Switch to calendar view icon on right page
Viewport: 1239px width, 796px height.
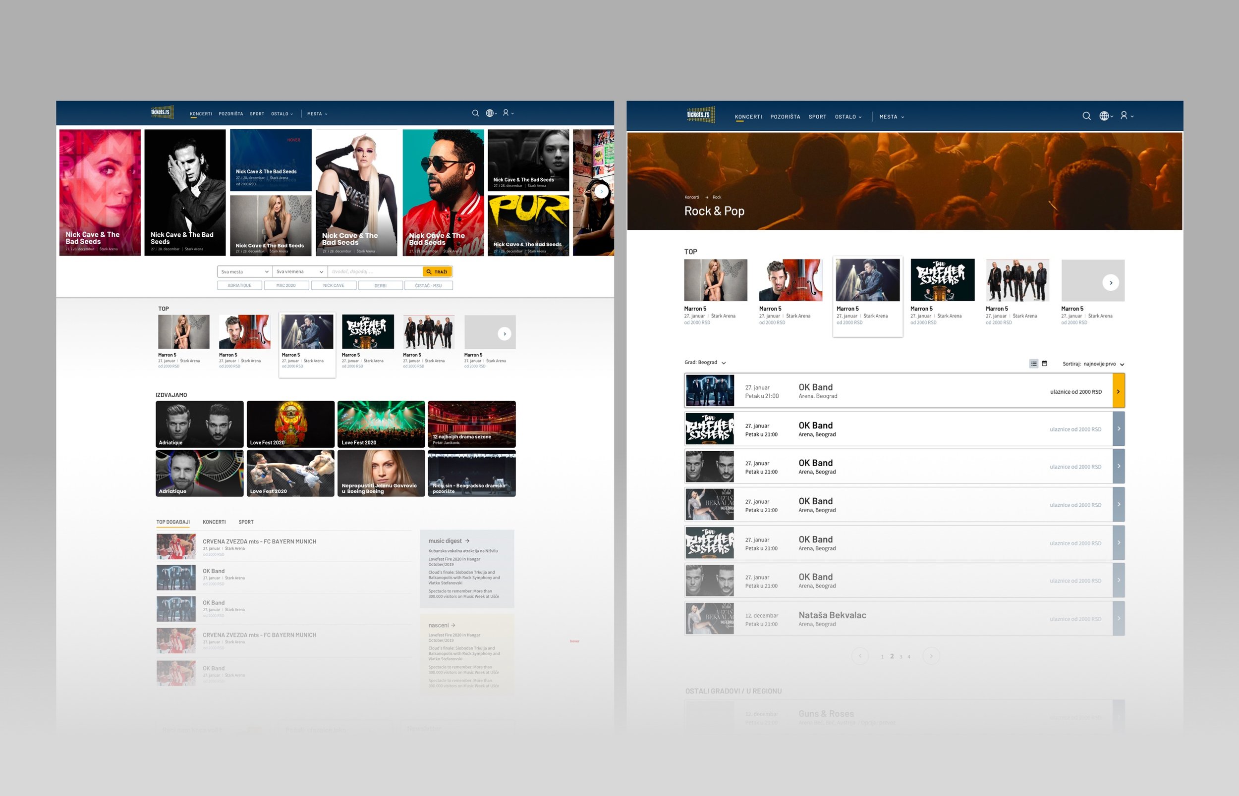[1044, 364]
